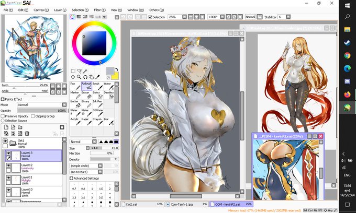Select brush size preset 3.5

101,196
